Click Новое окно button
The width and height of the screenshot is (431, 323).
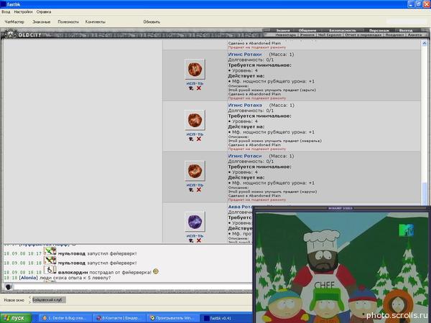[14, 300]
